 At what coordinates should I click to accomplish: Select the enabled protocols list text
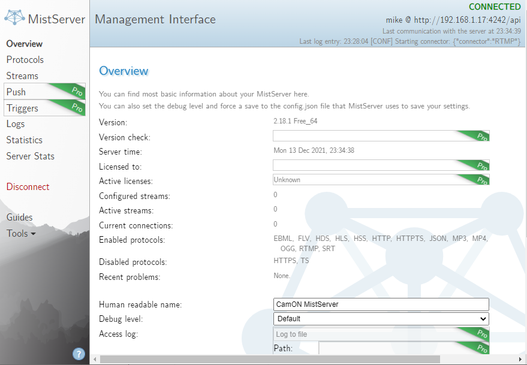click(381, 243)
